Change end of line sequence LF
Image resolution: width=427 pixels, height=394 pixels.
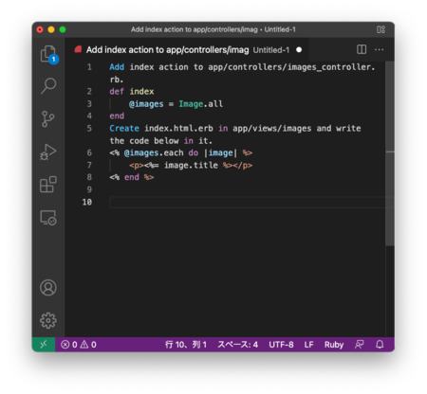click(x=308, y=345)
